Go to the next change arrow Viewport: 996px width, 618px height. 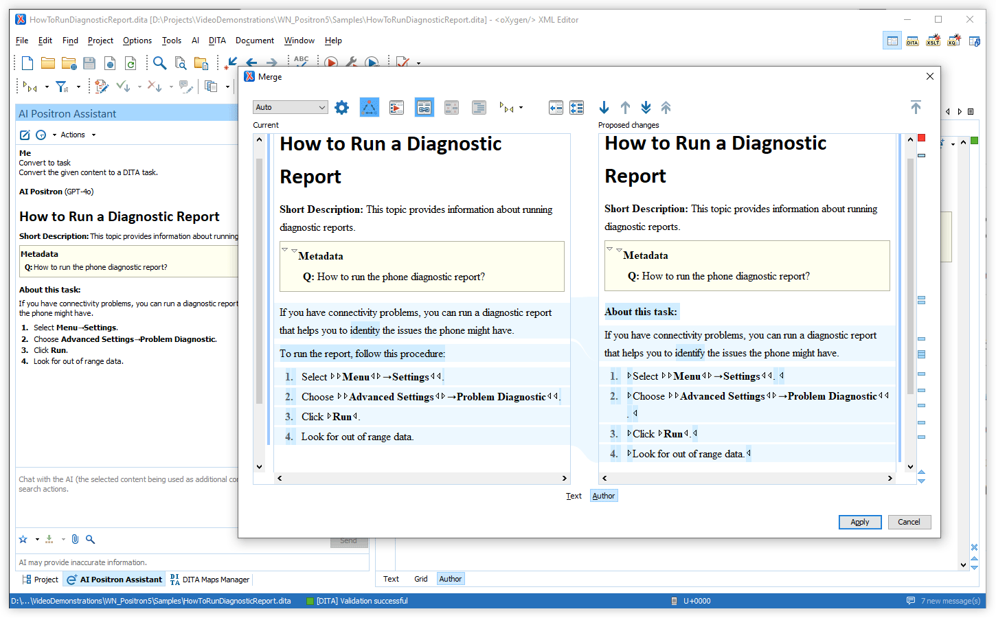click(604, 107)
